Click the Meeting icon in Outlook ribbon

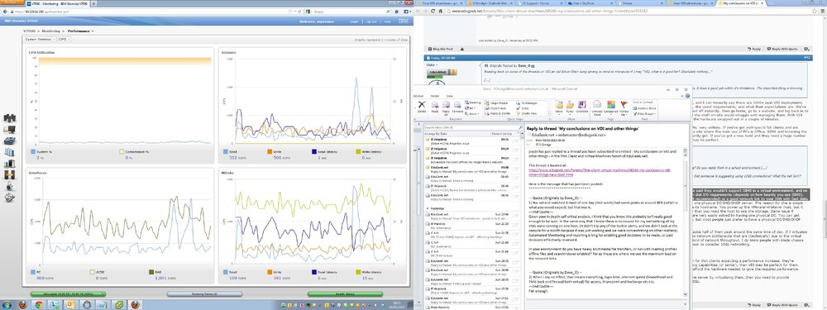coord(472,103)
